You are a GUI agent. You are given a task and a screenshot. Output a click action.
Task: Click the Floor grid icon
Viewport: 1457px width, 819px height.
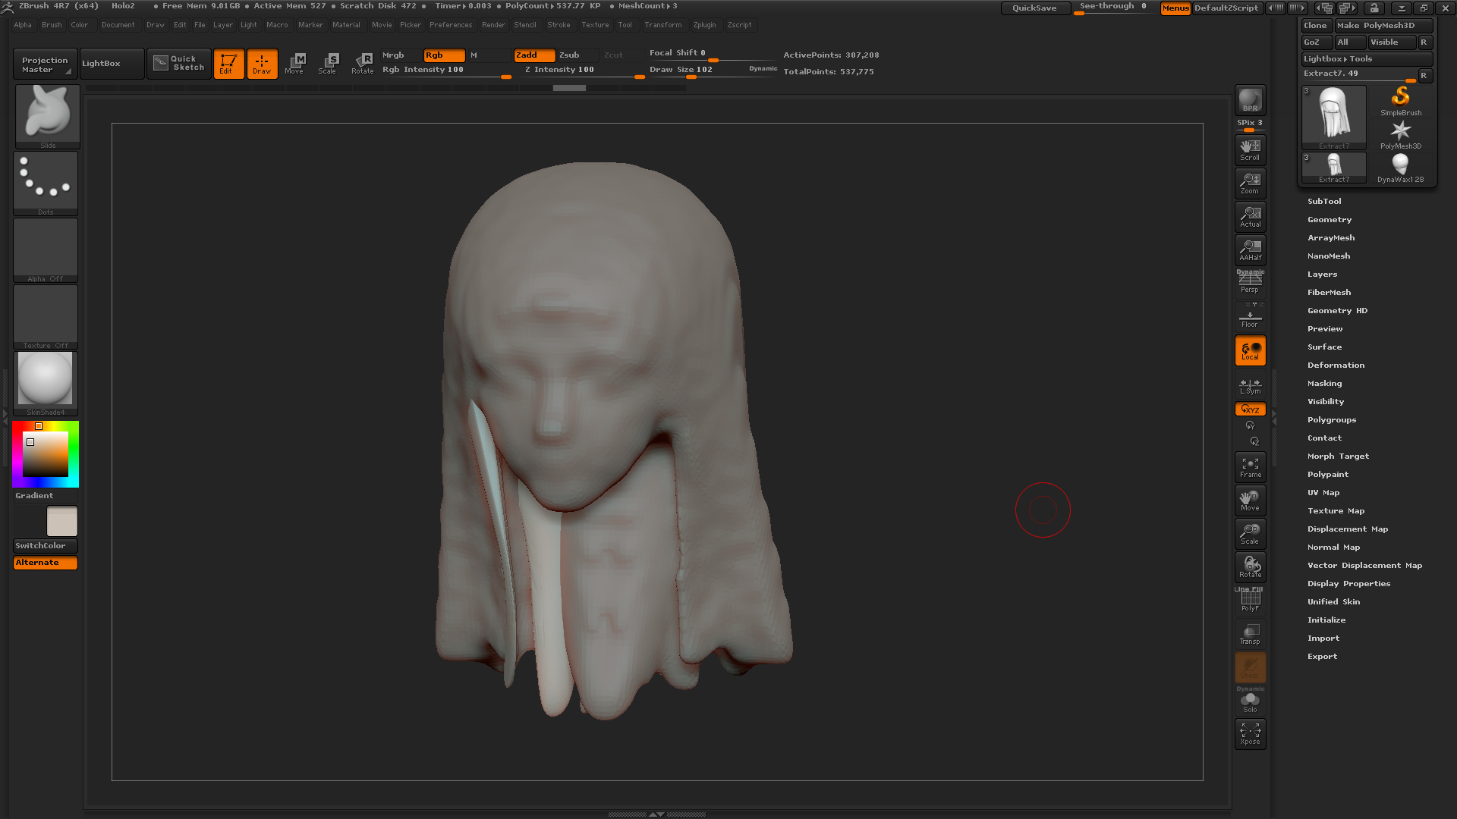pyautogui.click(x=1250, y=317)
